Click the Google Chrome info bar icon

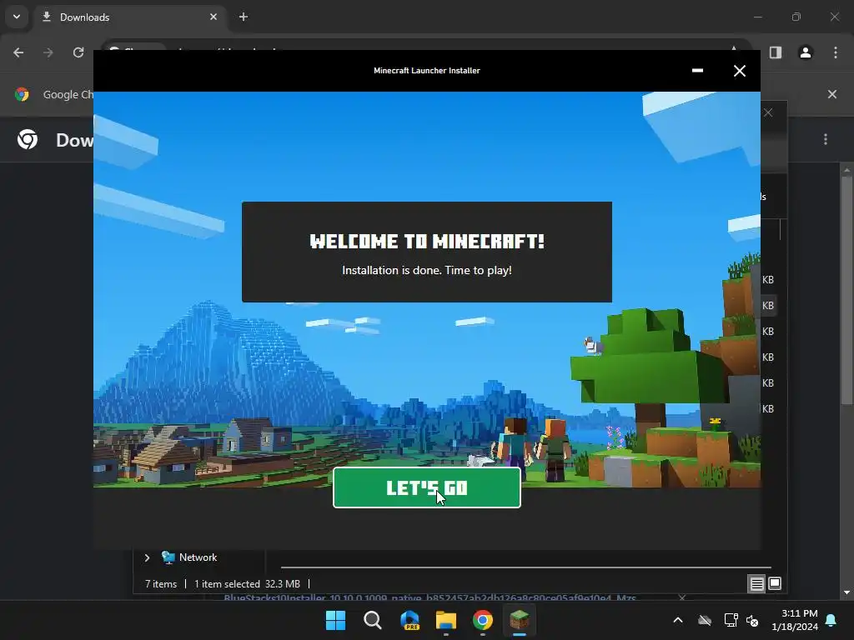[22, 94]
